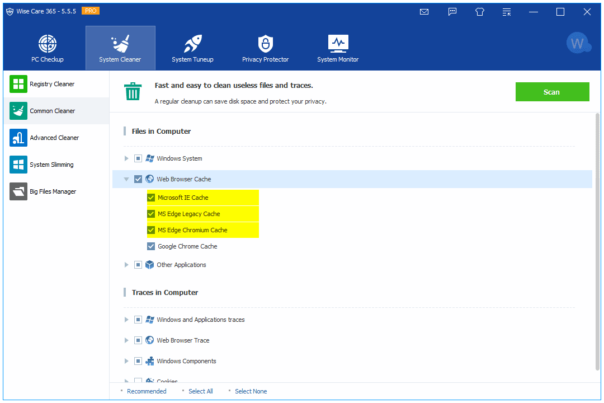Expand the Other Applications node
604x403 pixels.
coord(126,265)
